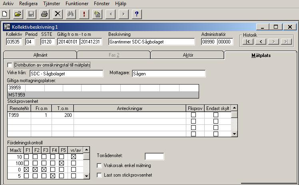Click the SSTE field 0120
Viewport: 299px width, 185px height.
pyautogui.click(x=48, y=41)
